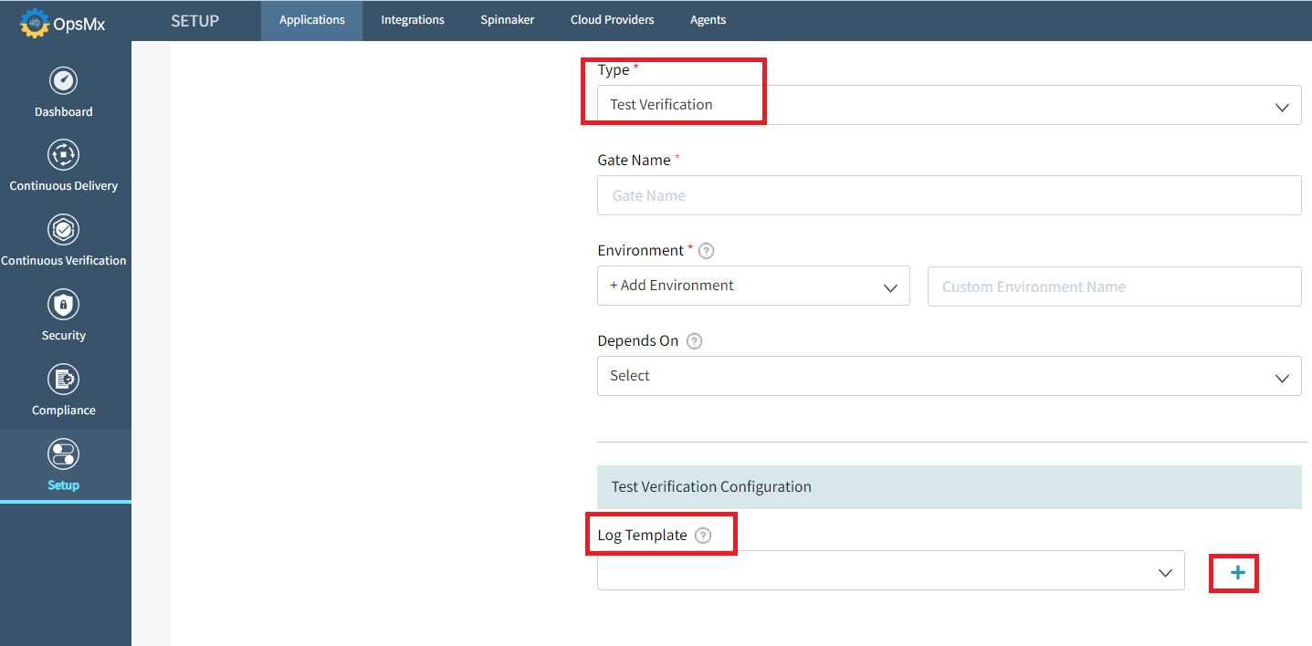Image resolution: width=1312 pixels, height=646 pixels.
Task: Click the Compliance sidebar label
Action: (x=64, y=410)
